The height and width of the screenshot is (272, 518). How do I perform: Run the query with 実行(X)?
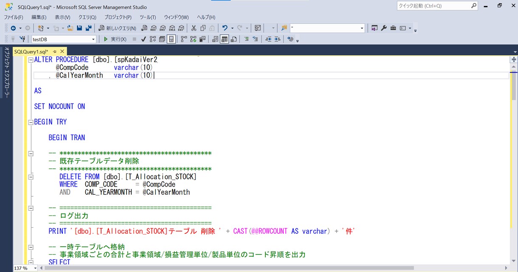pos(115,39)
